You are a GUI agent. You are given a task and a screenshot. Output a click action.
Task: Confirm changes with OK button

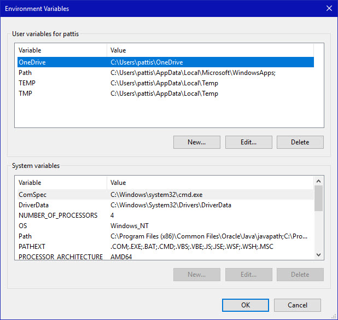pyautogui.click(x=246, y=305)
